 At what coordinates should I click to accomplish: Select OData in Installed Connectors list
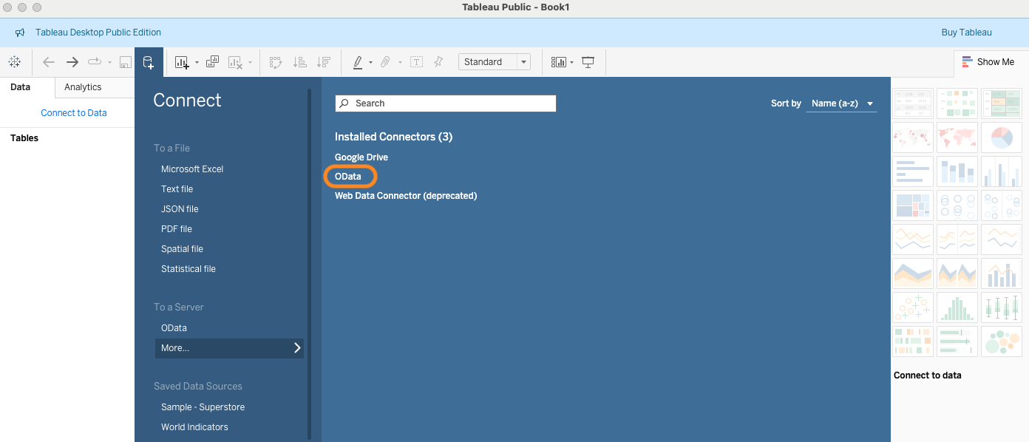pos(348,177)
